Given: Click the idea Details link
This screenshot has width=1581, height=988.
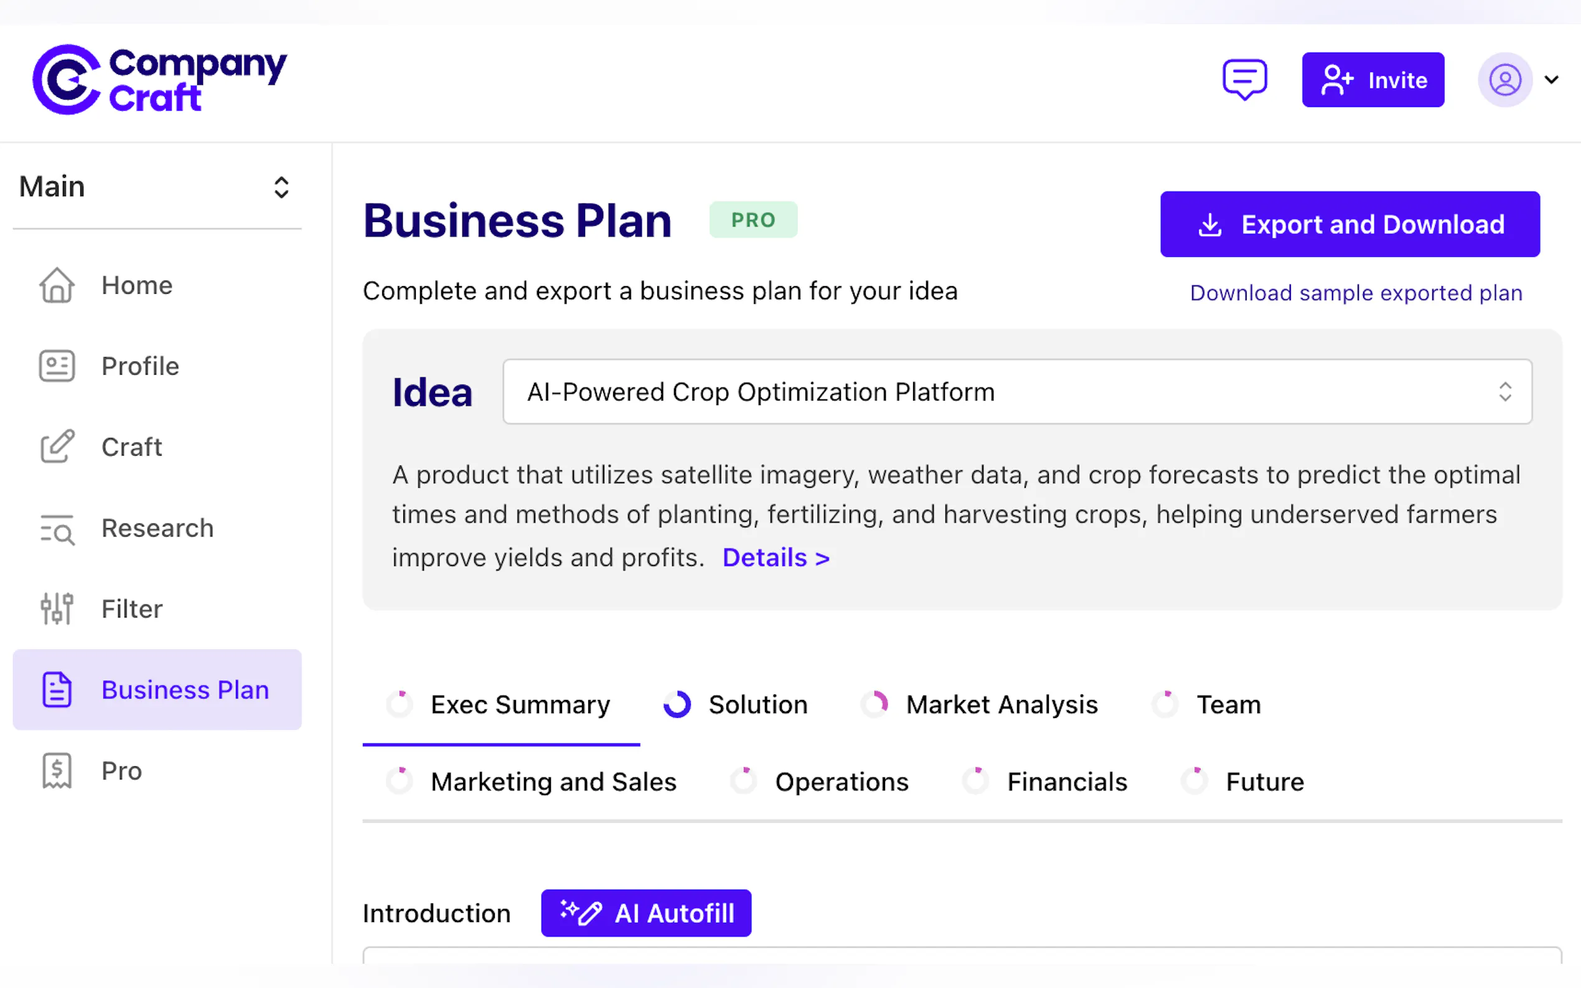Looking at the screenshot, I should 776,558.
